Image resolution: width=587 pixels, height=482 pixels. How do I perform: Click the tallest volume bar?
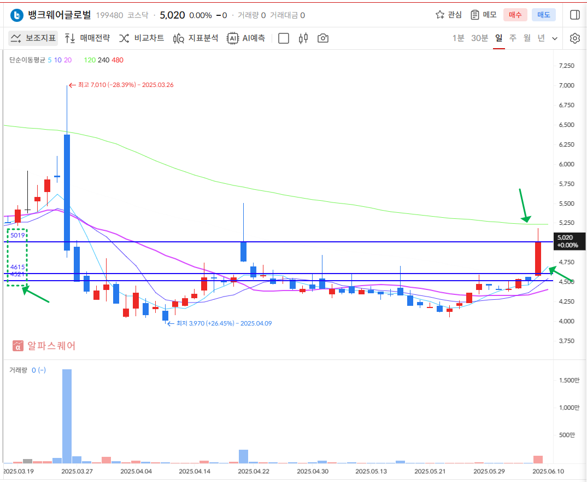point(67,416)
